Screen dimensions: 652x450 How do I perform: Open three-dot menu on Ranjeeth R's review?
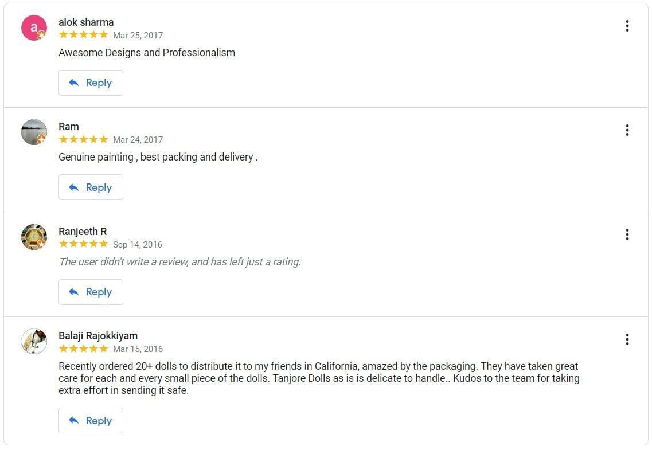coord(627,234)
